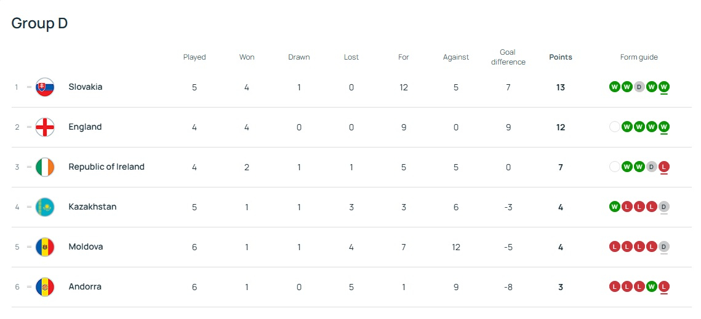Click Andorra's single win form badge
This screenshot has height=319, width=701.
coord(651,286)
